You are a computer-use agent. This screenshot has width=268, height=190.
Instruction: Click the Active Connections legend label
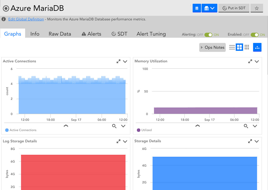(x=23, y=130)
